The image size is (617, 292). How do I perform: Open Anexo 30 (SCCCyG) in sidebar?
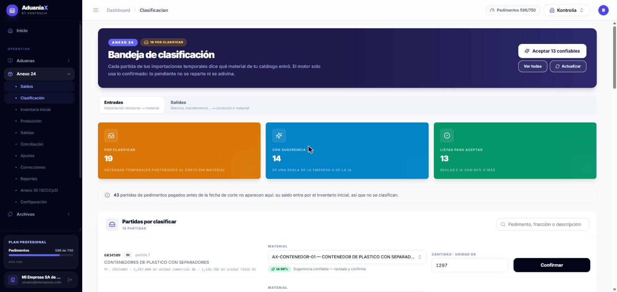[39, 190]
